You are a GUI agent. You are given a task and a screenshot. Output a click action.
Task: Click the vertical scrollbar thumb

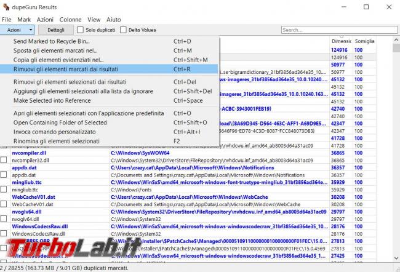396,48
